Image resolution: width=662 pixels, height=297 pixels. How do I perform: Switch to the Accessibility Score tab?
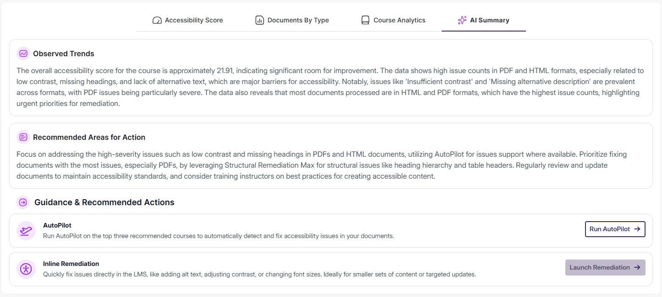[187, 20]
